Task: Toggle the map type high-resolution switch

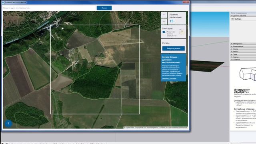Action: (x=164, y=32)
